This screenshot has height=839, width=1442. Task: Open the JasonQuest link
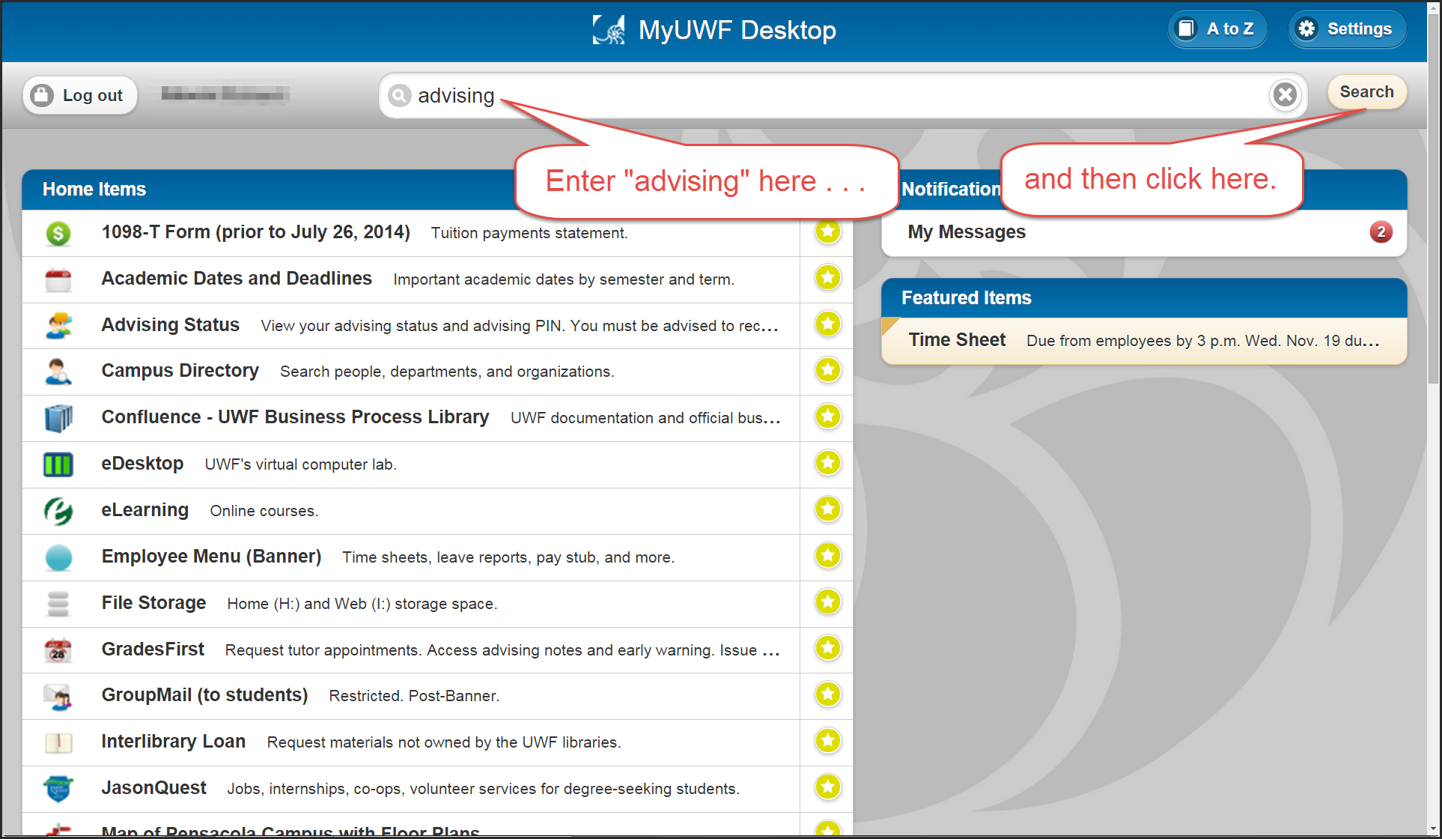(x=153, y=788)
